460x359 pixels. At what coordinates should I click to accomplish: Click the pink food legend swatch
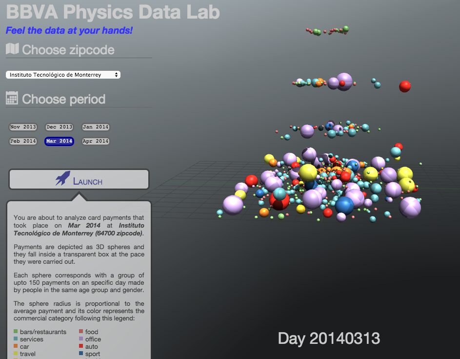81,331
